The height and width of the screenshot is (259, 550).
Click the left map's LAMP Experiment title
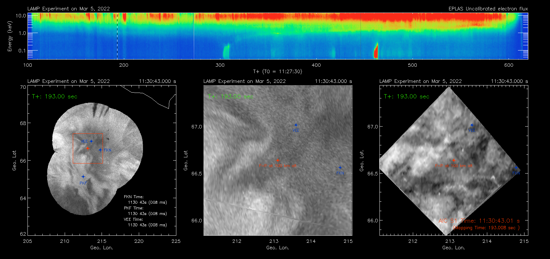pos(69,81)
